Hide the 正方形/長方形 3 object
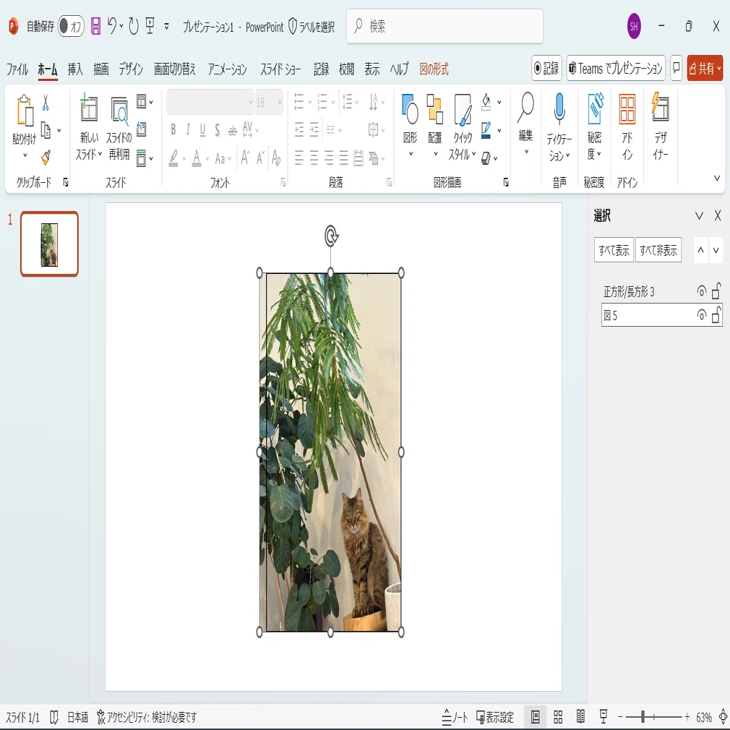This screenshot has height=730, width=730. click(701, 291)
